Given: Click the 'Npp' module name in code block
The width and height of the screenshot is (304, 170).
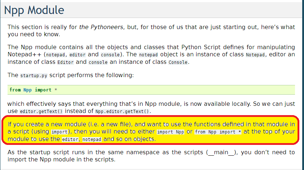Looking at the screenshot, I should tap(28, 90).
